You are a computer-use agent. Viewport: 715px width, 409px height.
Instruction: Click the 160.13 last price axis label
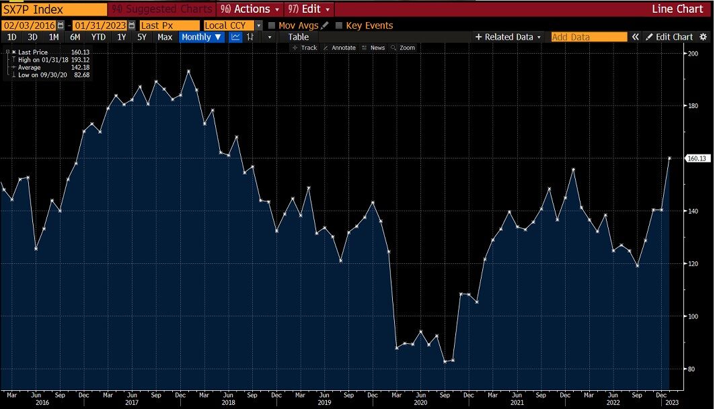point(698,158)
